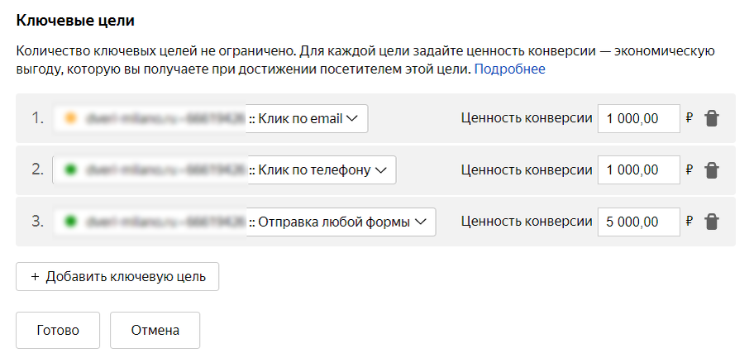The width and height of the screenshot is (754, 358).
Task: Edit conversion value for Клик по телефону
Action: (638, 169)
